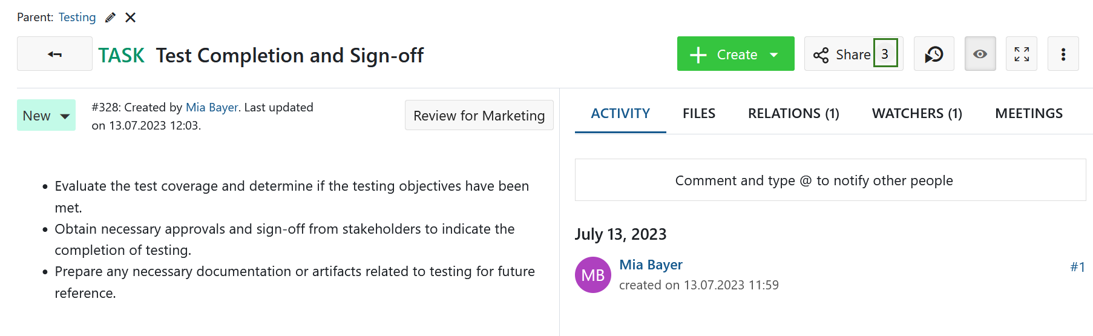Open the Relations (1) tab

[x=793, y=113]
